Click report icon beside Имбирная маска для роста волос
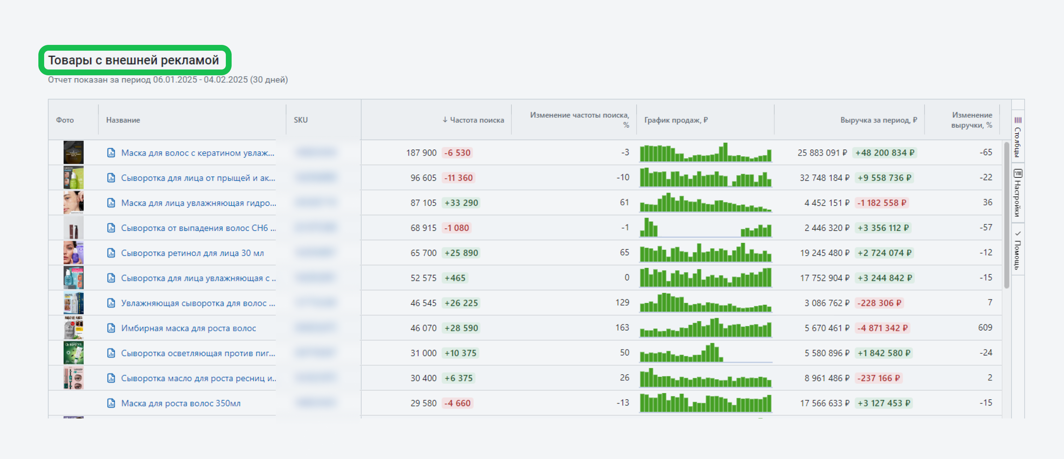 [111, 328]
